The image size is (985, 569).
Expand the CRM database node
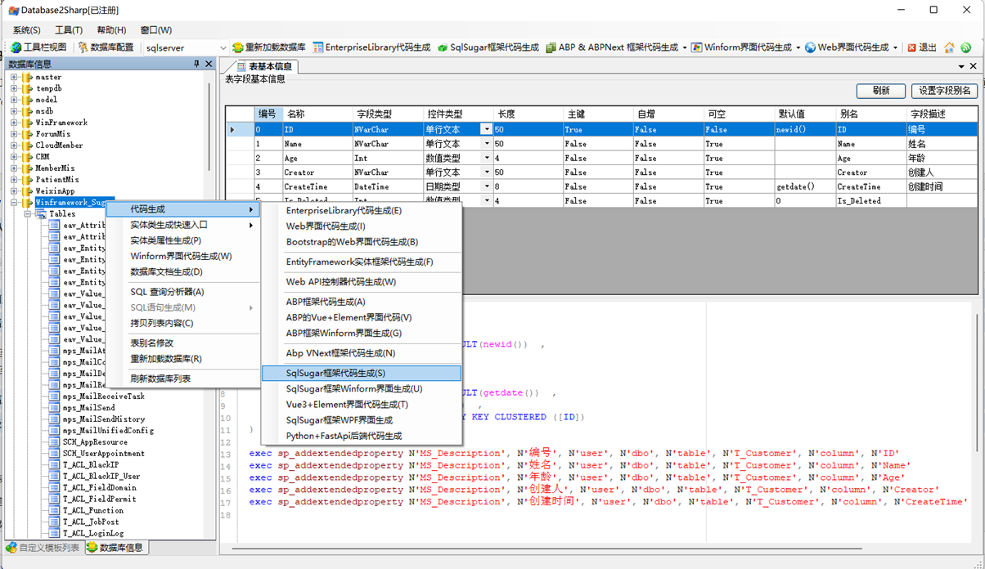tap(14, 157)
